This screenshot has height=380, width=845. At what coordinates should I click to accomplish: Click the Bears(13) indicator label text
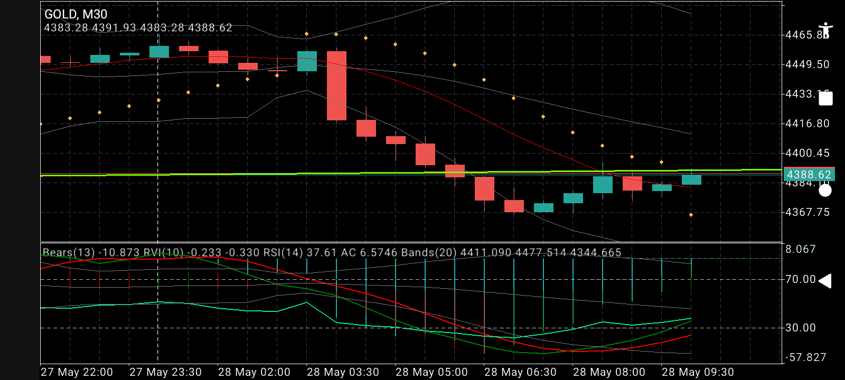69,252
